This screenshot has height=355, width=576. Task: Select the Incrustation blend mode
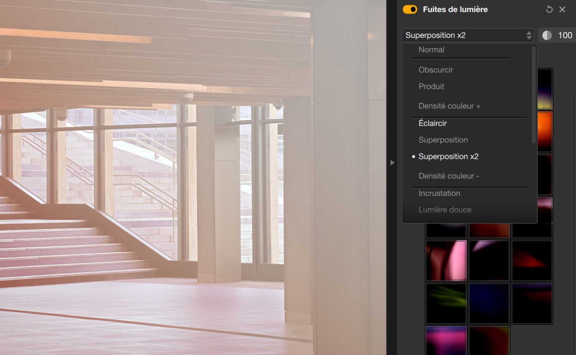click(439, 193)
